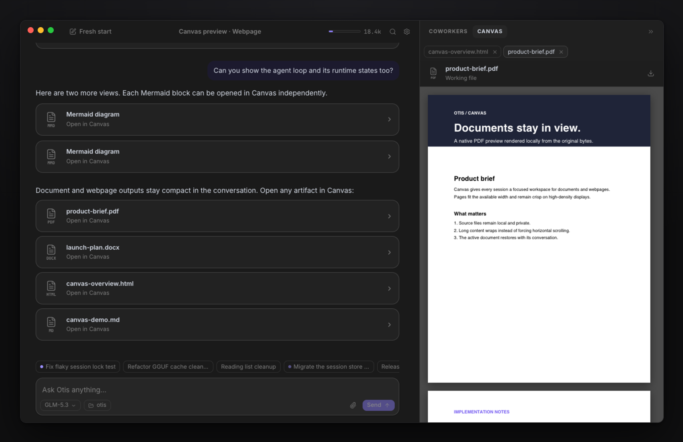Close the canvas-overview.html tab
The image size is (683, 442).
[x=495, y=52]
